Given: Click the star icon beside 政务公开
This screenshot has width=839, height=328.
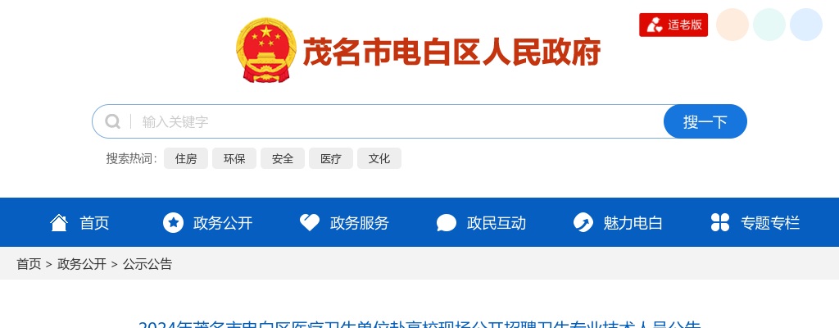Looking at the screenshot, I should (x=173, y=222).
